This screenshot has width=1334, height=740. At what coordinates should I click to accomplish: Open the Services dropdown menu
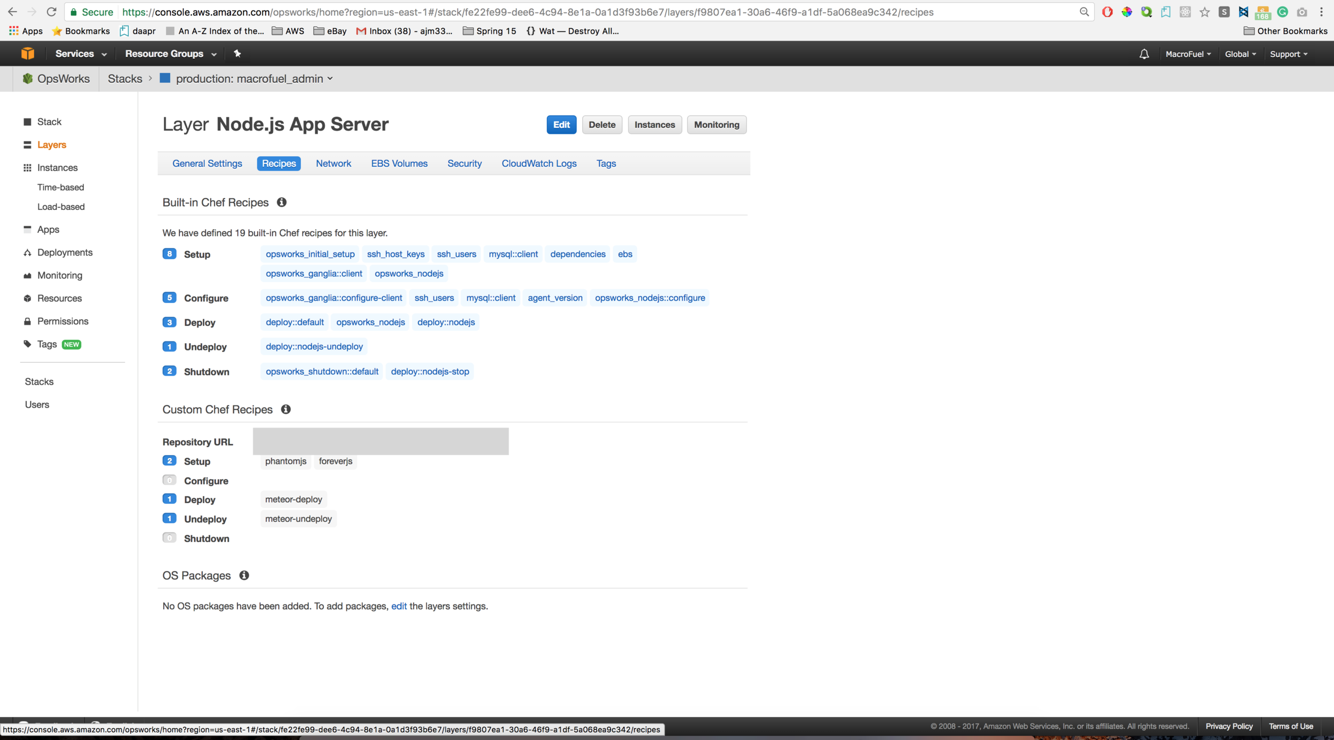click(81, 53)
